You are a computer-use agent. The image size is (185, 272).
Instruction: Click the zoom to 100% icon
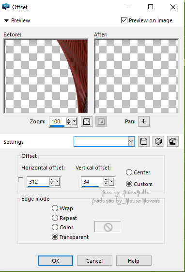click(101, 121)
